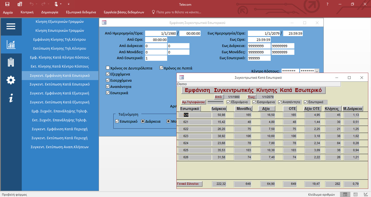371x197 pixels.
Task: Click the Διάρκεια column header button
Action: [219, 109]
